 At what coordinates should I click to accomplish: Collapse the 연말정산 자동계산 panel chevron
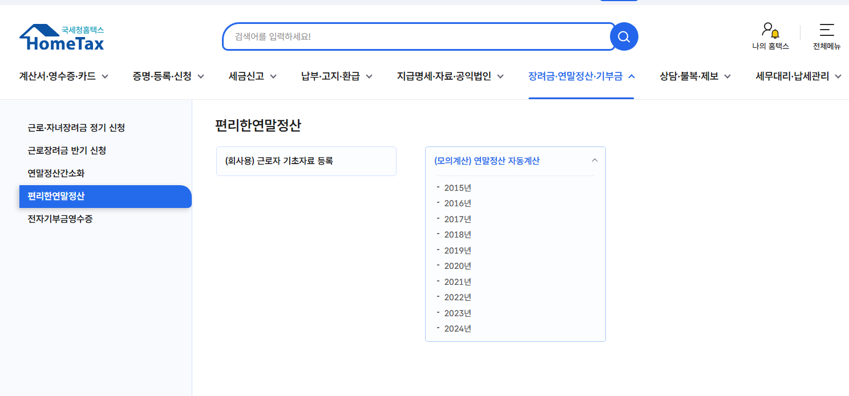(595, 160)
